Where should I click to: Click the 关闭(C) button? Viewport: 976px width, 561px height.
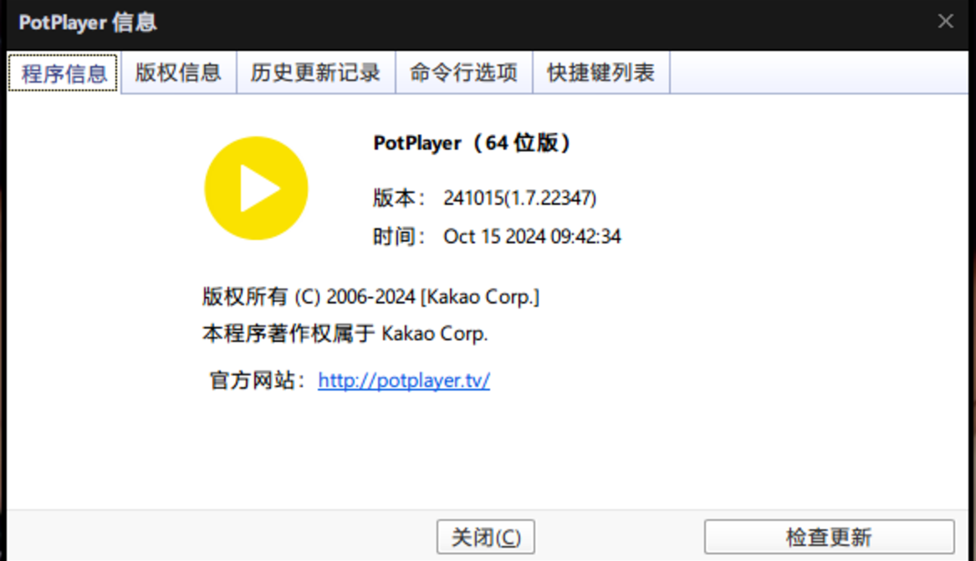point(486,537)
